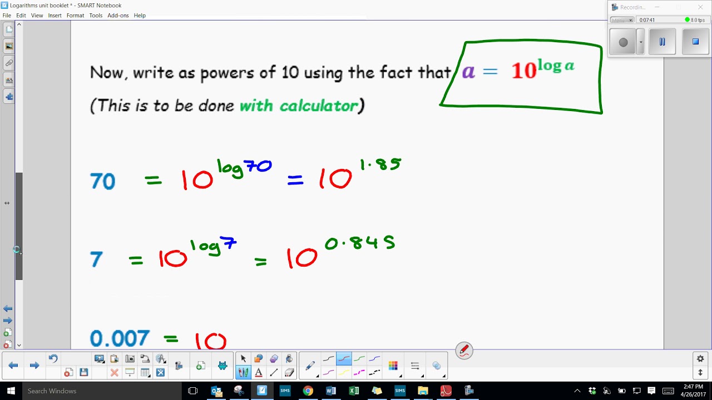This screenshot has width=712, height=400.
Task: Add a new page with green plus
Action: [x=201, y=365]
